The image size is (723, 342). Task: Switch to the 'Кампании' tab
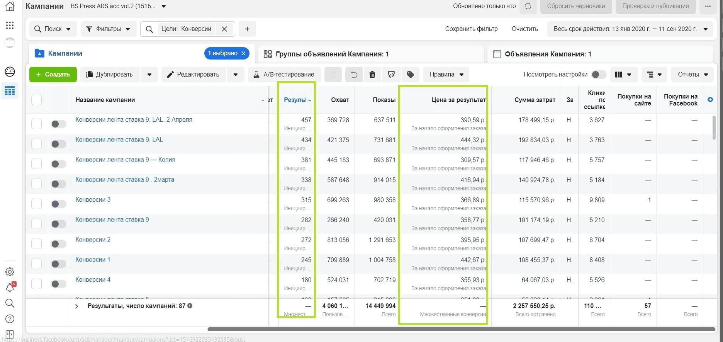65,53
